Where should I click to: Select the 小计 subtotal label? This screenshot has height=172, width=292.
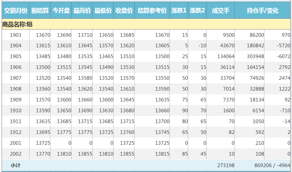(x=15, y=165)
